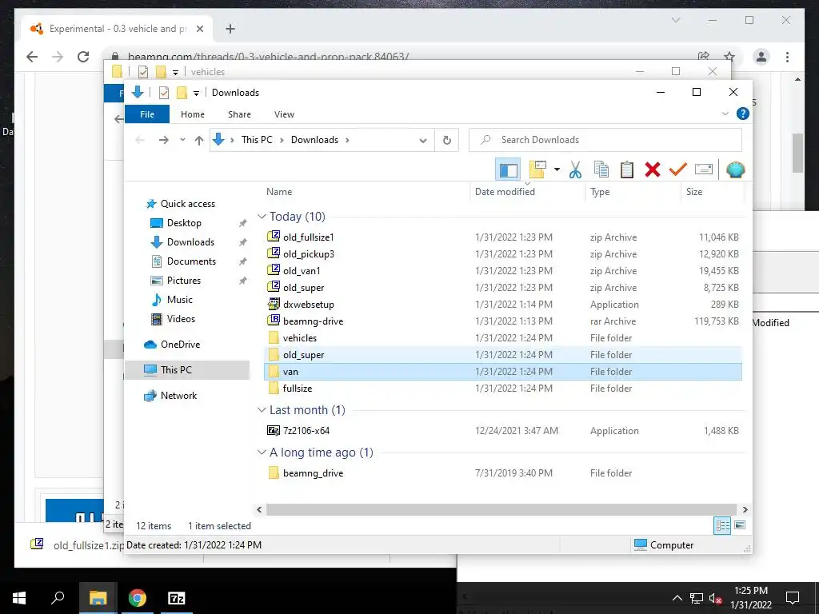The image size is (819, 614).
Task: Click the red X Delete icon
Action: point(653,169)
